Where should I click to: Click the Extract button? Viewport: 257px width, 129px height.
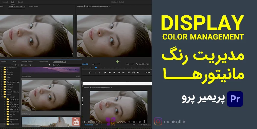point(133,73)
